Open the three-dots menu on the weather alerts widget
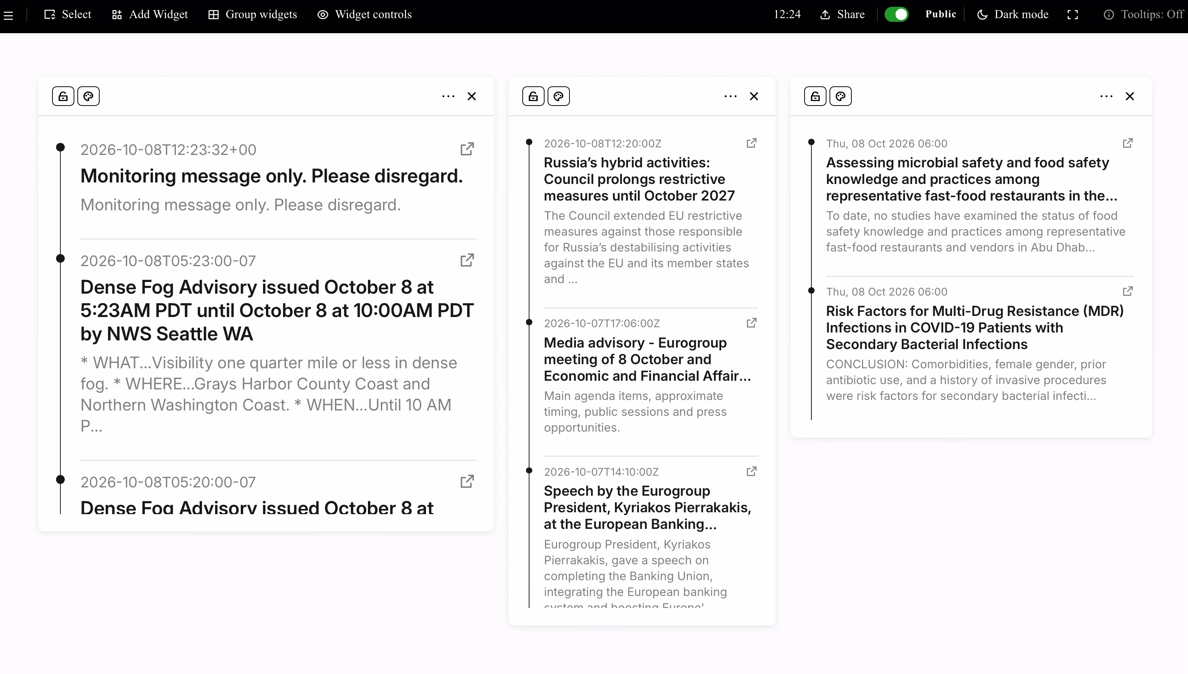Screen dimensions: 1188x674 coord(448,96)
